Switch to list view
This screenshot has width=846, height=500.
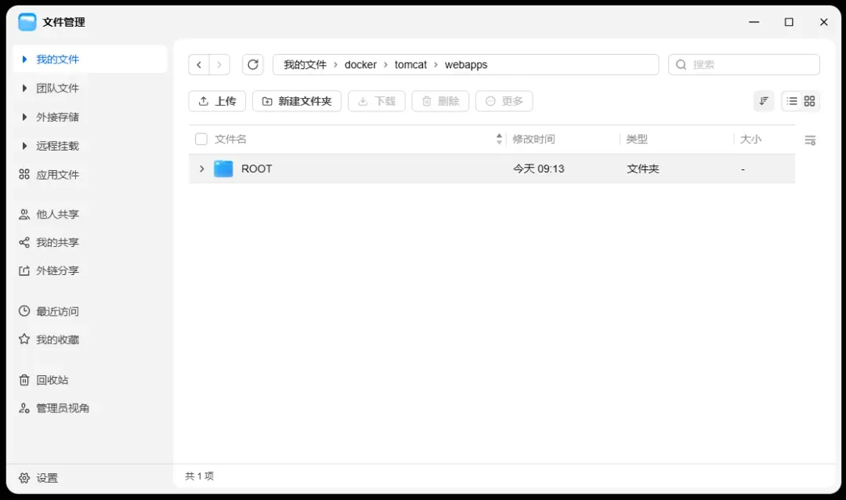pos(791,101)
